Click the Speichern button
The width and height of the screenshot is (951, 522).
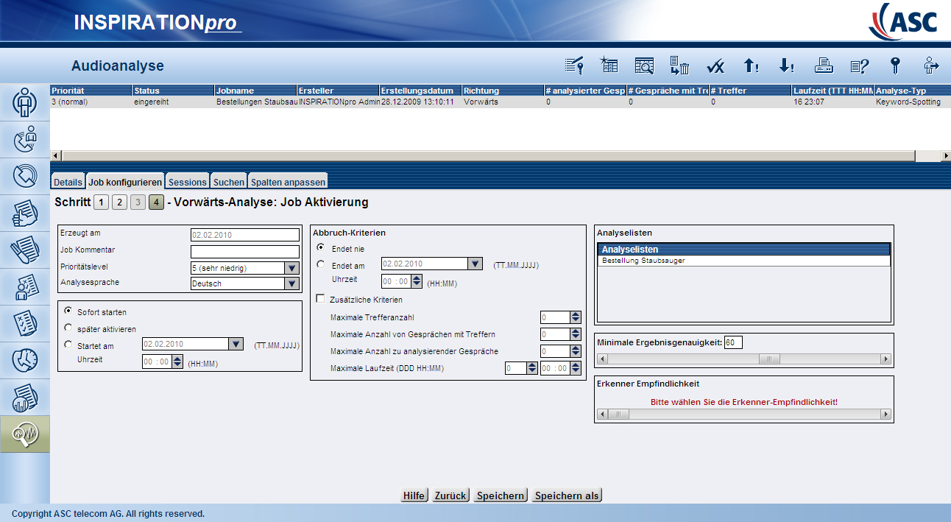point(500,495)
